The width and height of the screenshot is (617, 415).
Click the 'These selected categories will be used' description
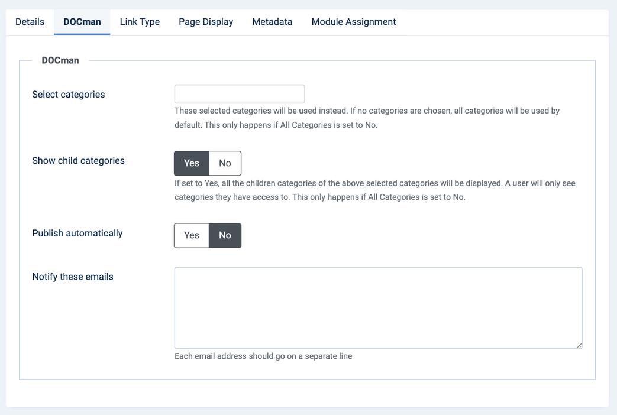click(x=367, y=118)
